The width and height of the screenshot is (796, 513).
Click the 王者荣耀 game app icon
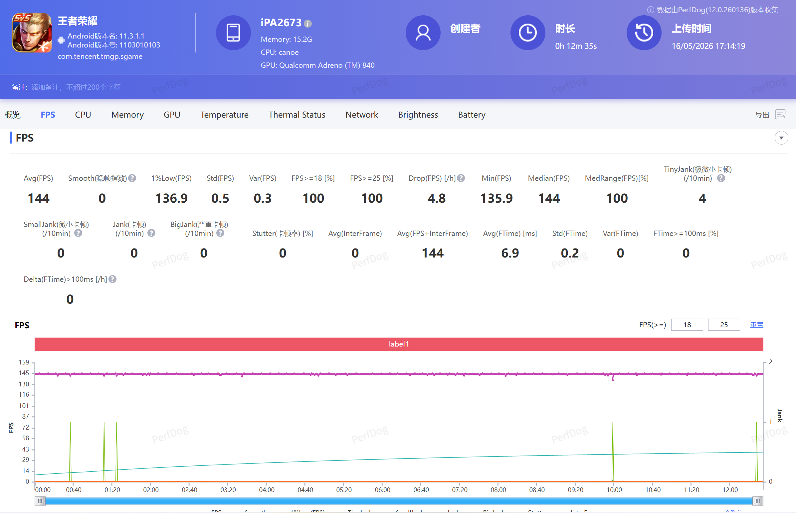(32, 32)
